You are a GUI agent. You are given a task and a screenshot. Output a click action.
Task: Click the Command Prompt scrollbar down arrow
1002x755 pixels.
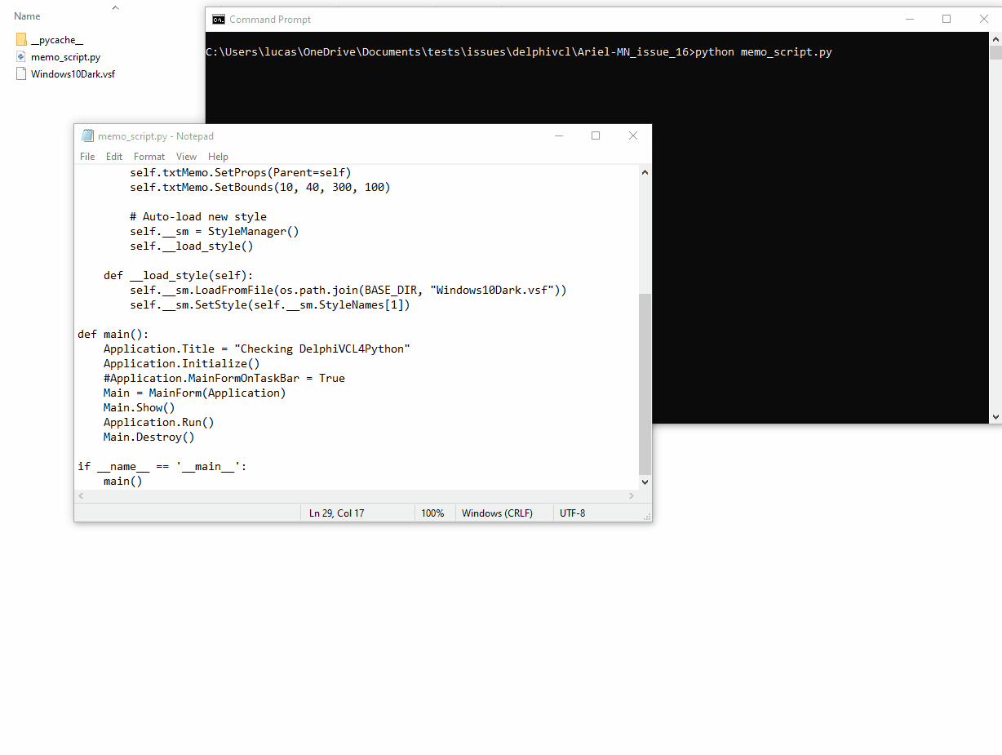coord(995,417)
